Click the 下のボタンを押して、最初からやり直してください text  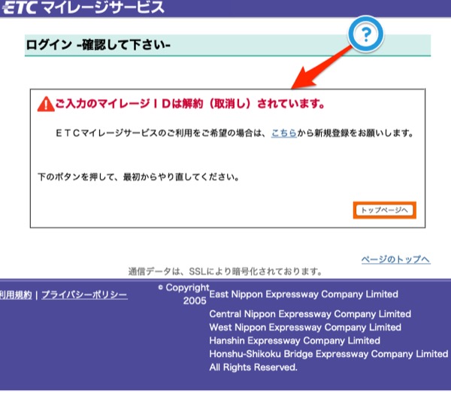point(138,177)
